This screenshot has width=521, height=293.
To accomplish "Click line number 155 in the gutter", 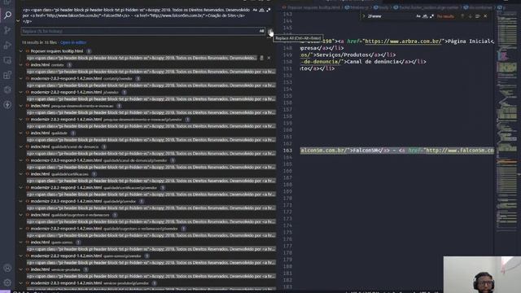I will click(287, 96).
